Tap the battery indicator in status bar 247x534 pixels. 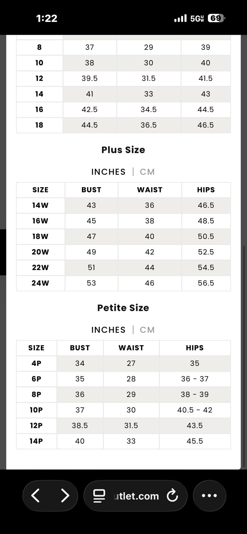(216, 18)
